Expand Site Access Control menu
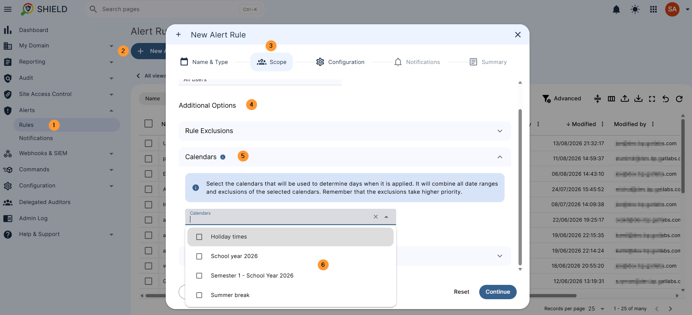The image size is (692, 315). [x=111, y=94]
